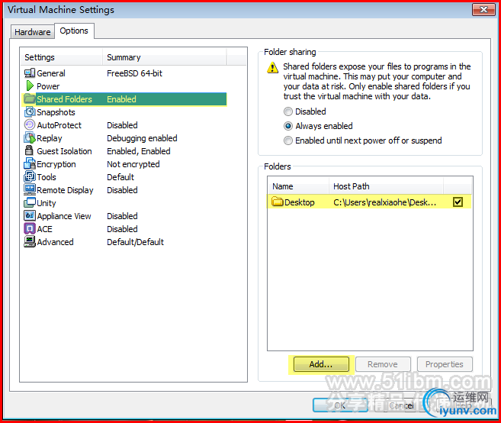Select the Snapshots row label
This screenshot has width=501, height=423.
(56, 112)
